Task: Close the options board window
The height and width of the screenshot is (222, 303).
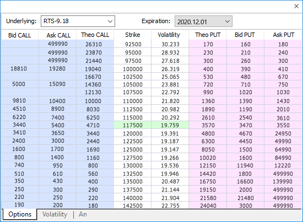Action: point(296,6)
